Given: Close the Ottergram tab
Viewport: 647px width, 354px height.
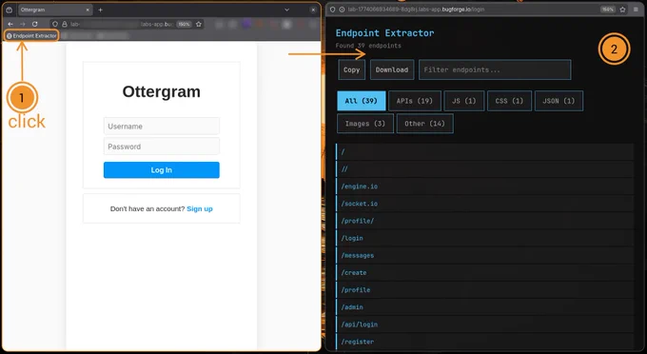Looking at the screenshot, I should [88, 10].
